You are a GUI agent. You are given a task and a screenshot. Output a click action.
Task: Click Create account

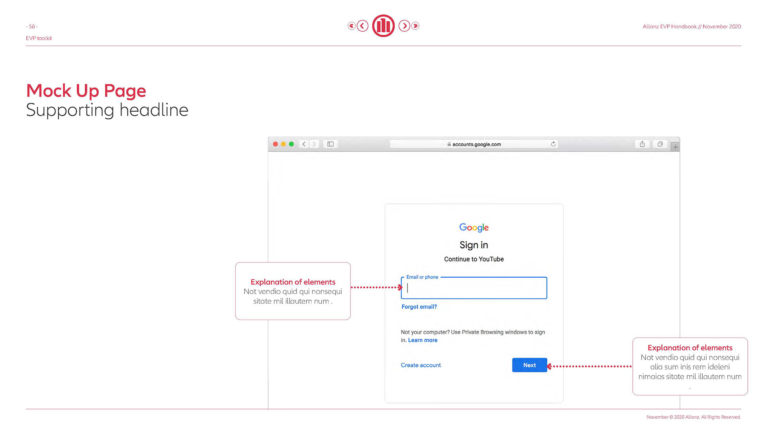point(421,365)
